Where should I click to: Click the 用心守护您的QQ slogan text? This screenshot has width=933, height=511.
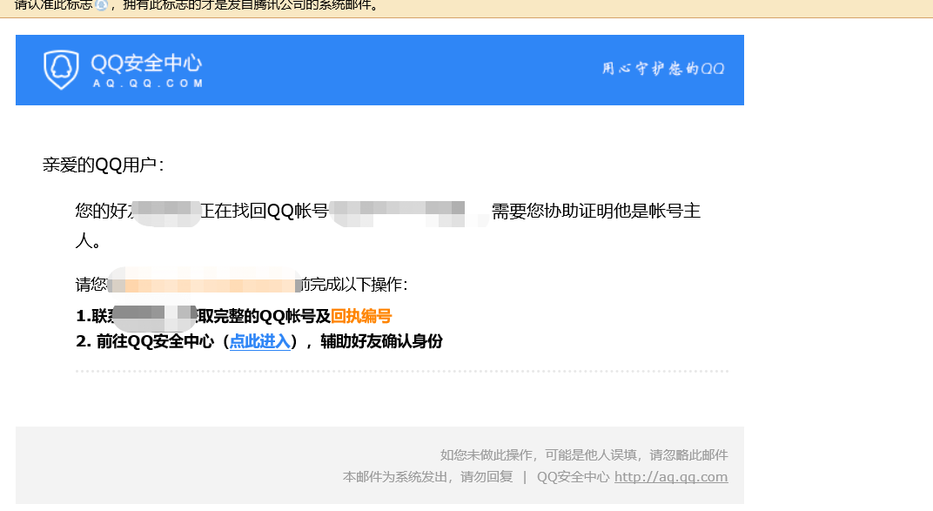664,68
